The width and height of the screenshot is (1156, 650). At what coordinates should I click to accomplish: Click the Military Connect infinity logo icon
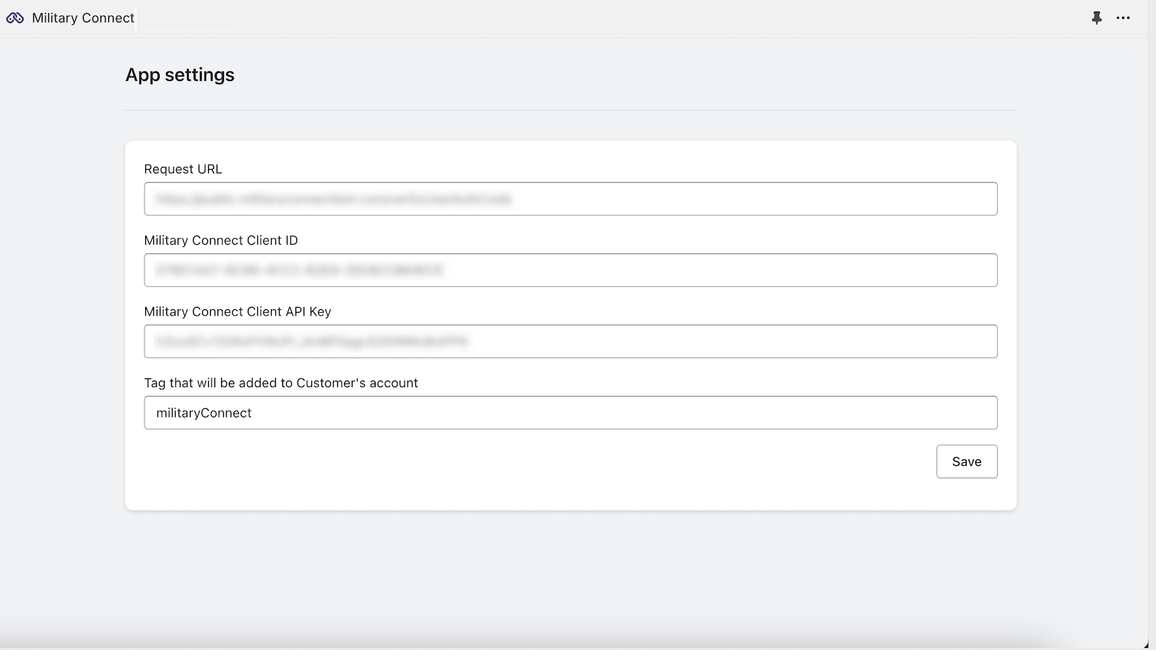[15, 18]
